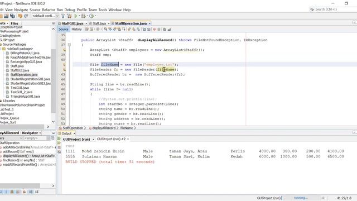Click the Save All toolbar icon
The image size is (357, 201).
coord(12,16)
